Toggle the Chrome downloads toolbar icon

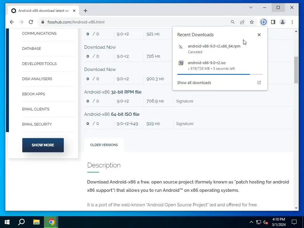click(x=264, y=22)
